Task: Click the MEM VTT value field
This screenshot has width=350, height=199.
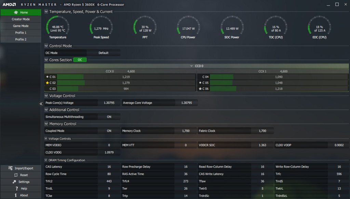Action: (x=186, y=145)
